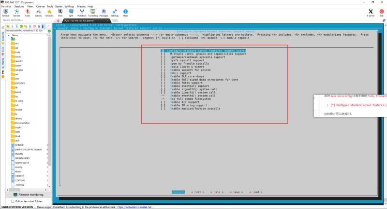
Task: Select the Kconfig file
Action: point(17,167)
